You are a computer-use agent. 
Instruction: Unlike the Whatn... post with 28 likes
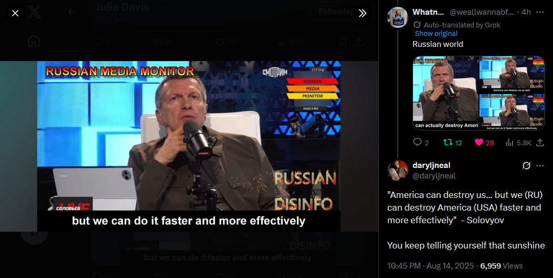click(479, 142)
